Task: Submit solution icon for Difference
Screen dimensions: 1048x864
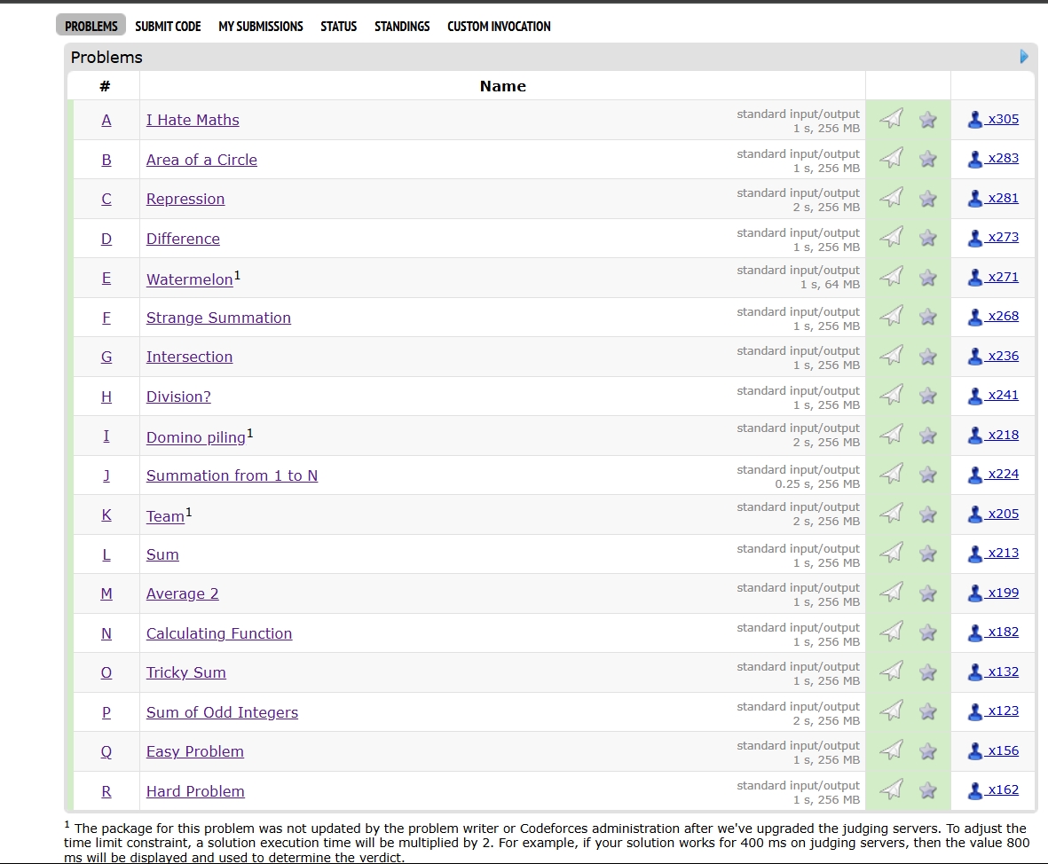Action: [891, 237]
